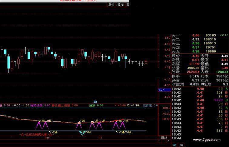The height and width of the screenshot is (147, 229).
Task: Click the 最高 4.41 value
Action: 225,60
